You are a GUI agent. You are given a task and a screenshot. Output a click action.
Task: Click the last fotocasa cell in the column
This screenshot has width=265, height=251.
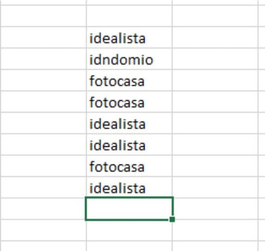click(x=129, y=167)
